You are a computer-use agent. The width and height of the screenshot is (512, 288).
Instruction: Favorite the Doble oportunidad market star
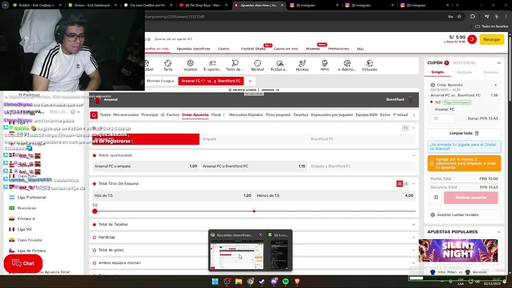pyautogui.click(x=94, y=155)
